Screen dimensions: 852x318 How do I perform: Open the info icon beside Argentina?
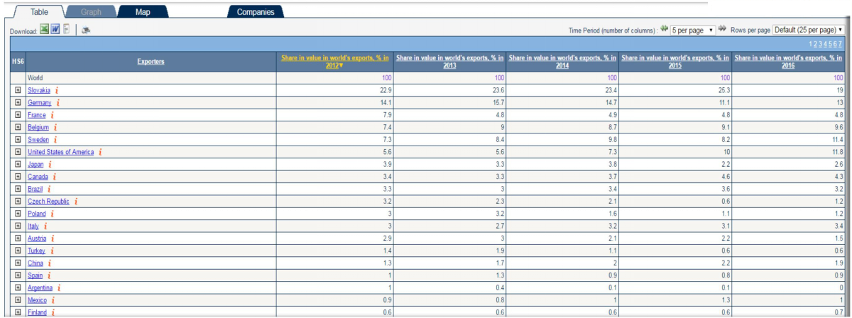coord(59,287)
